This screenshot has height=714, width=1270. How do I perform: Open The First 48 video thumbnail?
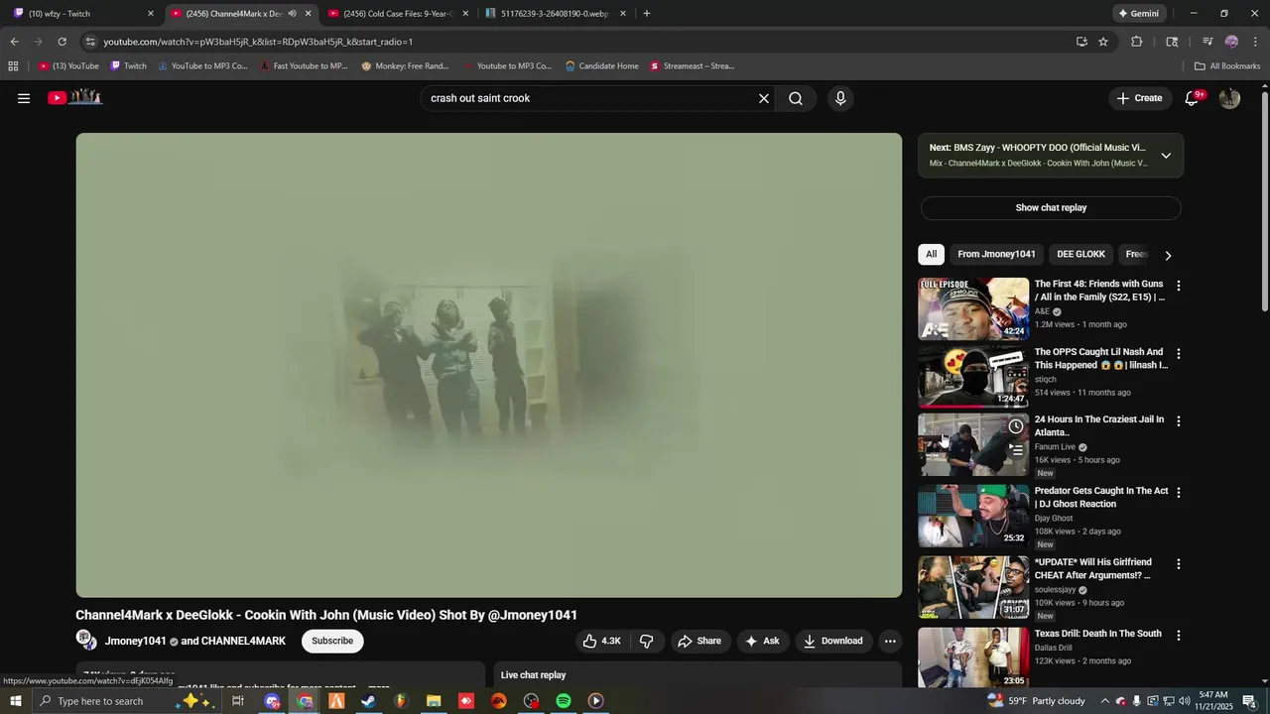(973, 308)
